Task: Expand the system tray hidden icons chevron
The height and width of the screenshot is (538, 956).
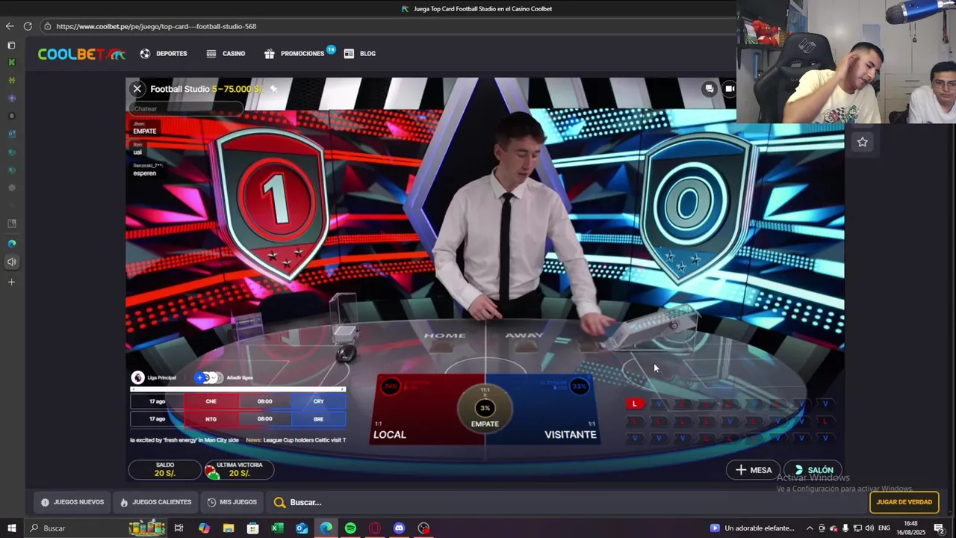Action: (x=810, y=528)
